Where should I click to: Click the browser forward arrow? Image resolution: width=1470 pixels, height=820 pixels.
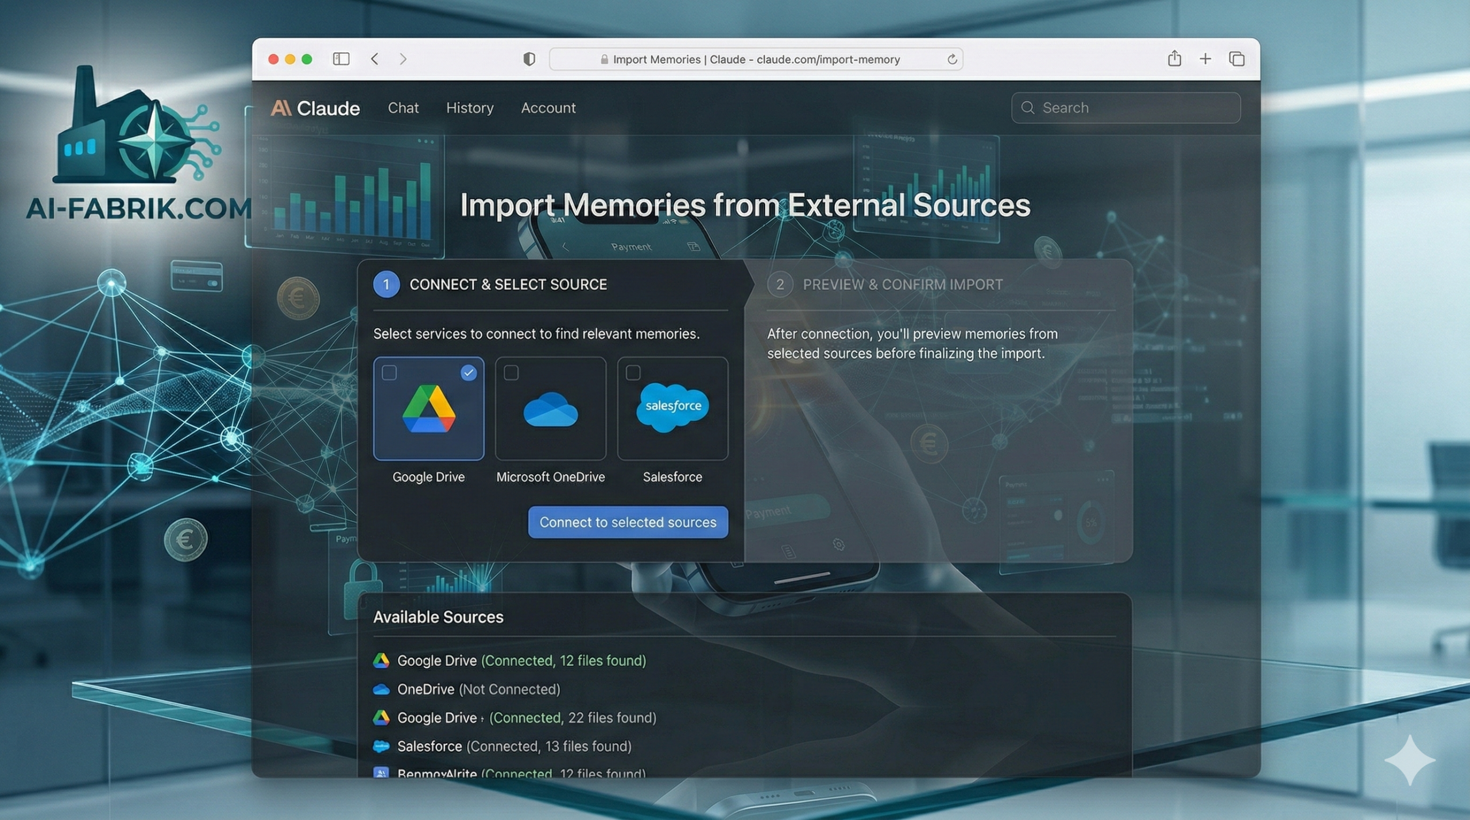click(x=403, y=59)
